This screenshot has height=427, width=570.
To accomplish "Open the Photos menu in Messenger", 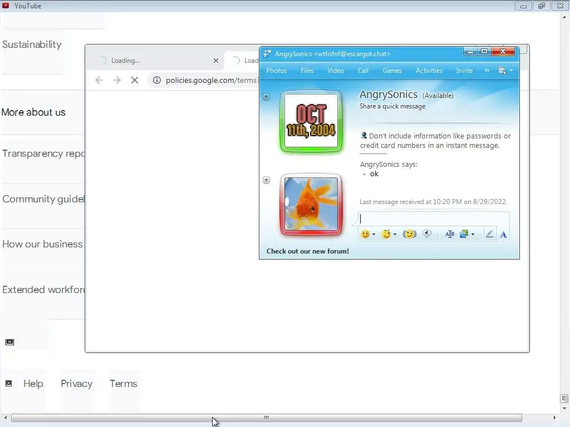I will click(276, 71).
